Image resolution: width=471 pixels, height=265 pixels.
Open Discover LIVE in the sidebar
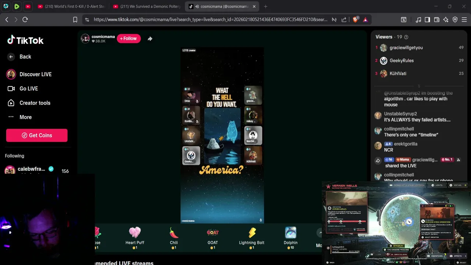click(x=35, y=74)
